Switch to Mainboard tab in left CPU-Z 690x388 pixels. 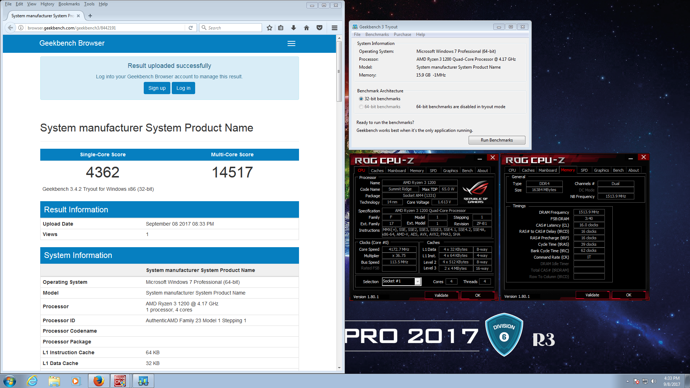(x=397, y=171)
